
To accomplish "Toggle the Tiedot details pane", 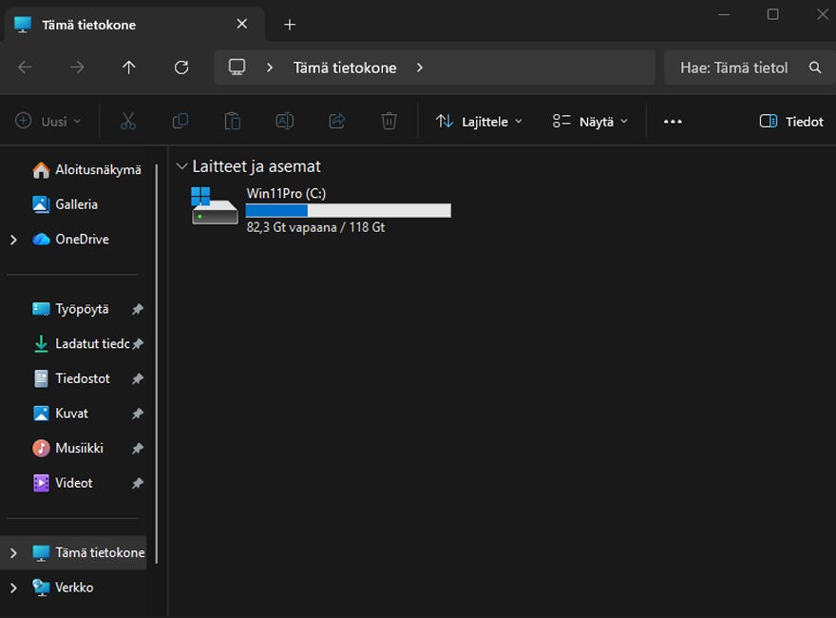I will pos(791,122).
